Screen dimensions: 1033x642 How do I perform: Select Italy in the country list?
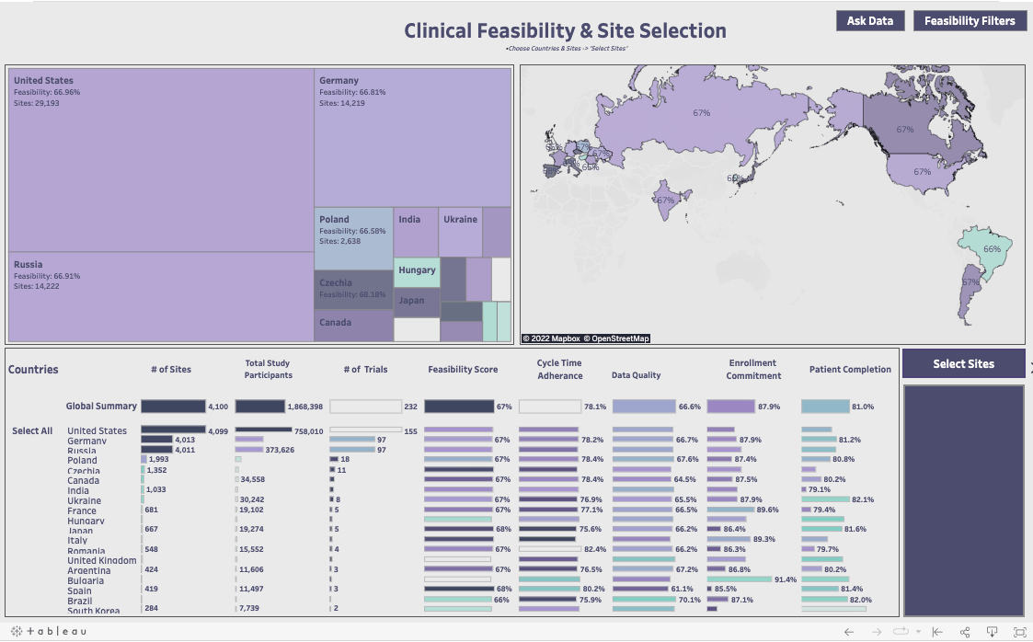[x=77, y=541]
